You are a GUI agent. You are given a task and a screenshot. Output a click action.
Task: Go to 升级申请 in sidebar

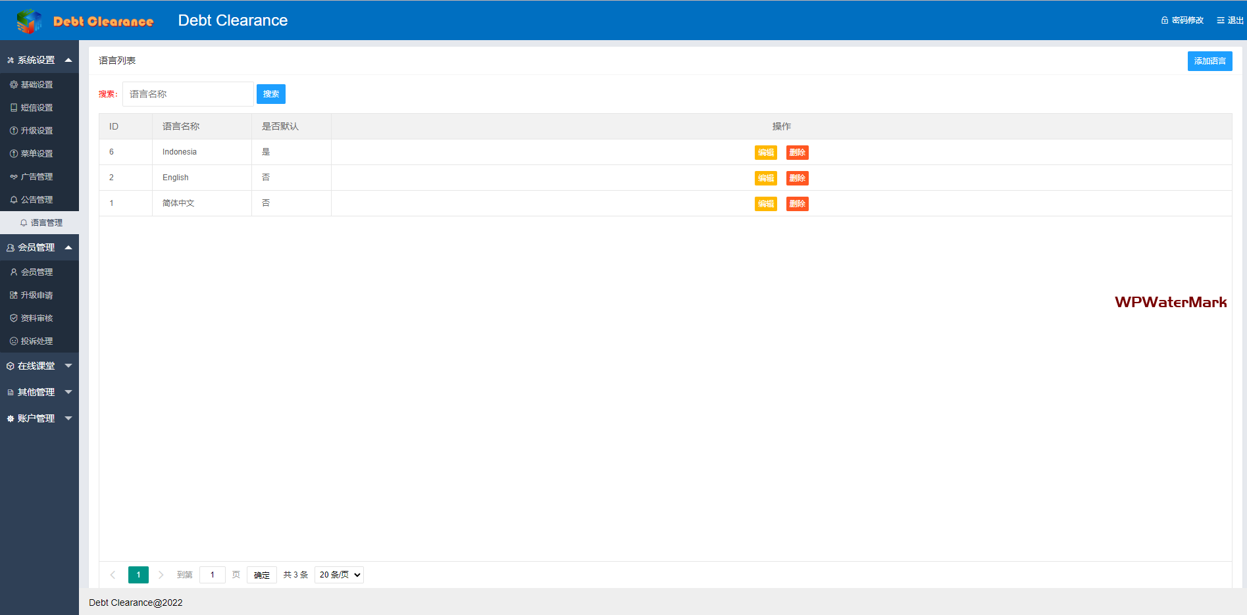(x=37, y=295)
